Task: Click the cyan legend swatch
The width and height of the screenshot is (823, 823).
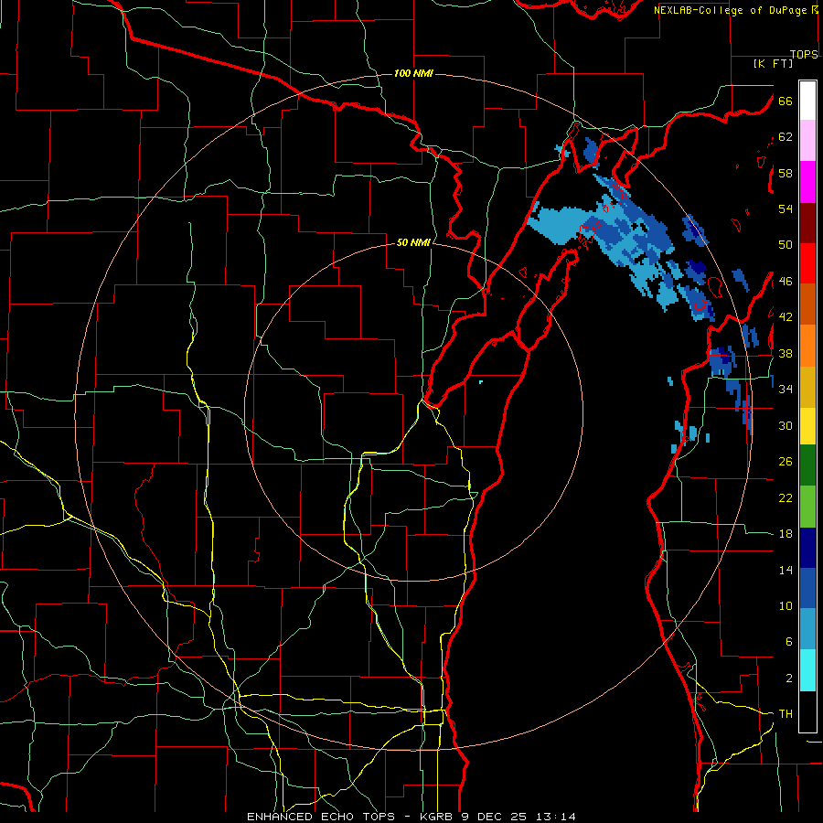Action: click(x=807, y=670)
